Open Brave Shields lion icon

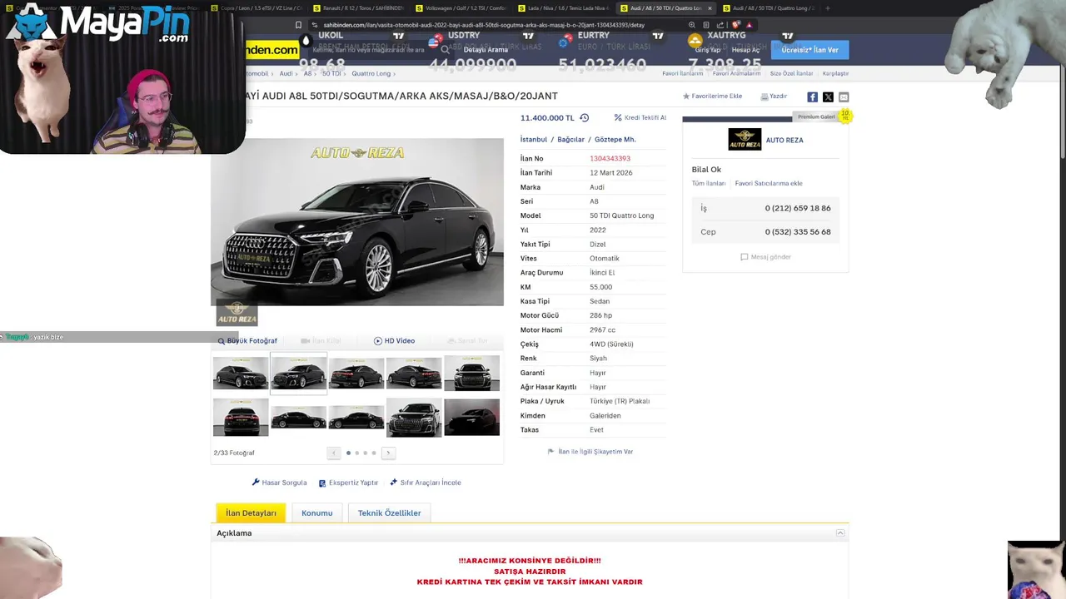(735, 25)
